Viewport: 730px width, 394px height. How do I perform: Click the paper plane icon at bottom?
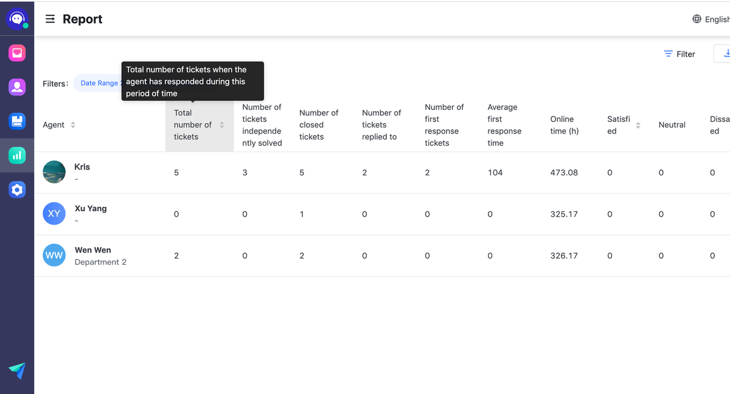point(17,370)
